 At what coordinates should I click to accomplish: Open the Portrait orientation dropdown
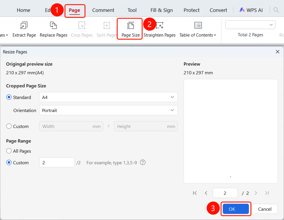(108, 110)
